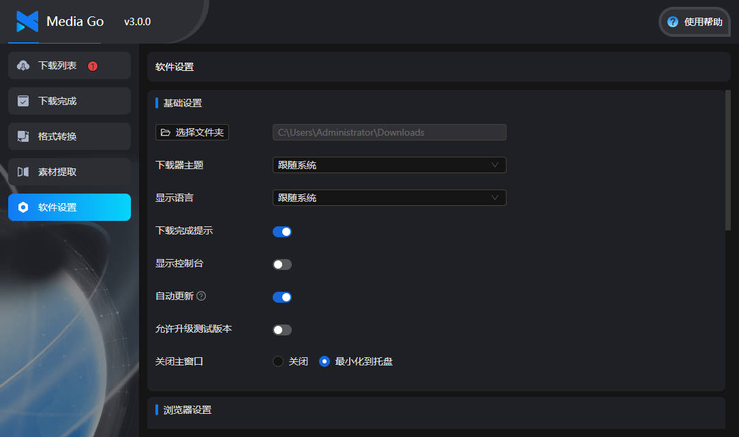The image size is (739, 437).
Task: Enable the 允许升级测试版本 switch
Action: [x=282, y=330]
